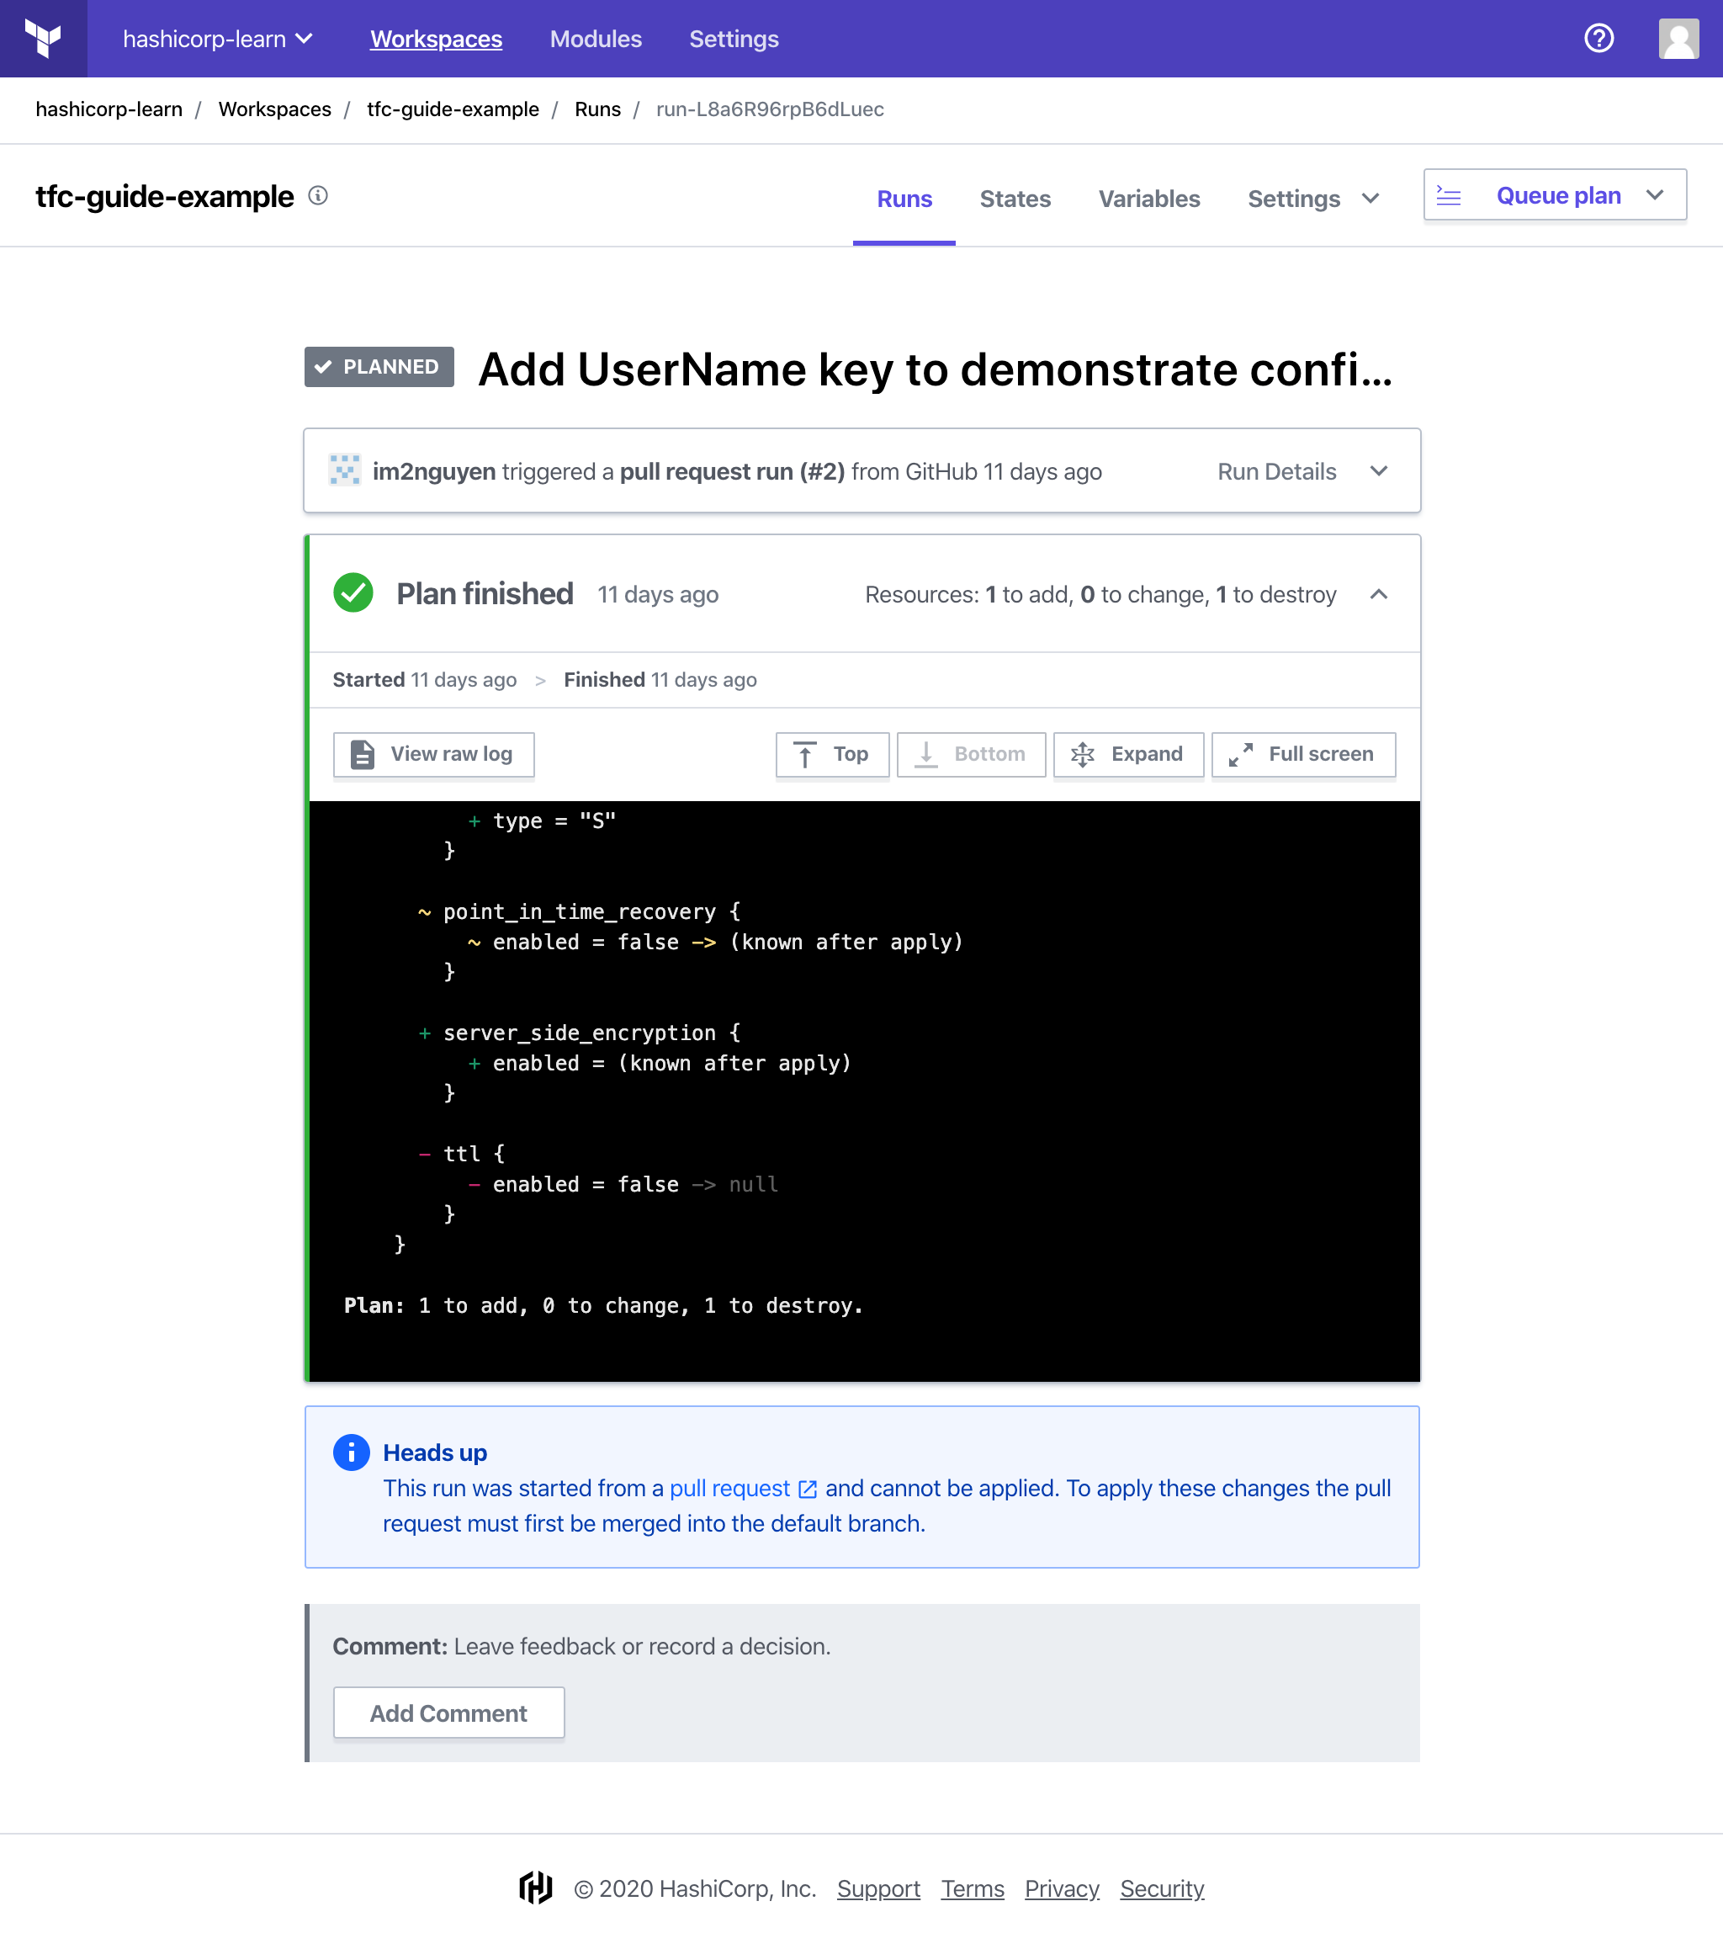1723x1949 pixels.
Task: Open the Queue plan dropdown
Action: (1654, 195)
